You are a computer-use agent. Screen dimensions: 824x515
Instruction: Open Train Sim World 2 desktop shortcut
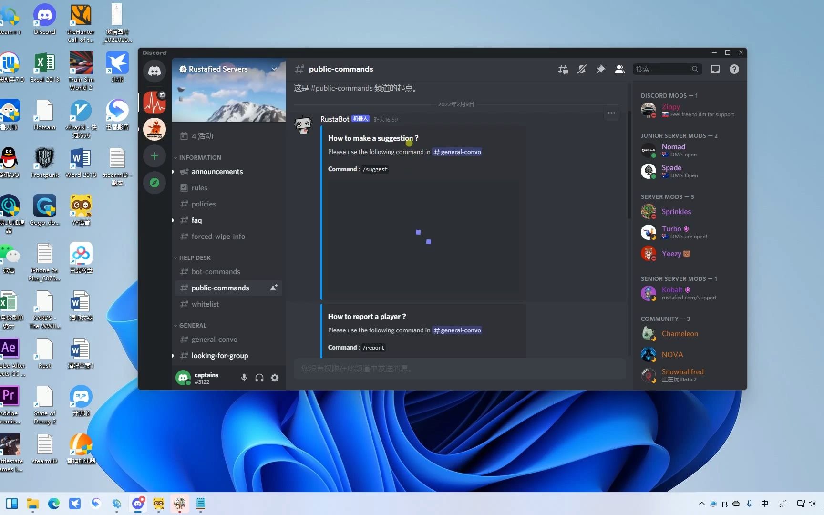tap(81, 71)
